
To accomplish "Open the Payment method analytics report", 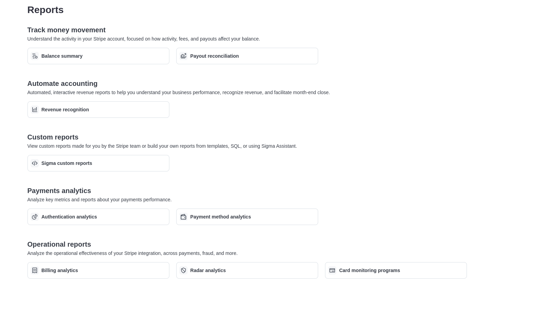I will pos(247,216).
